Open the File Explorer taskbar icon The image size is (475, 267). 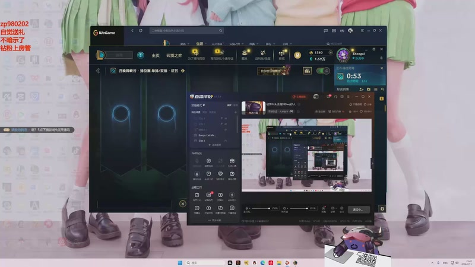pos(279,263)
